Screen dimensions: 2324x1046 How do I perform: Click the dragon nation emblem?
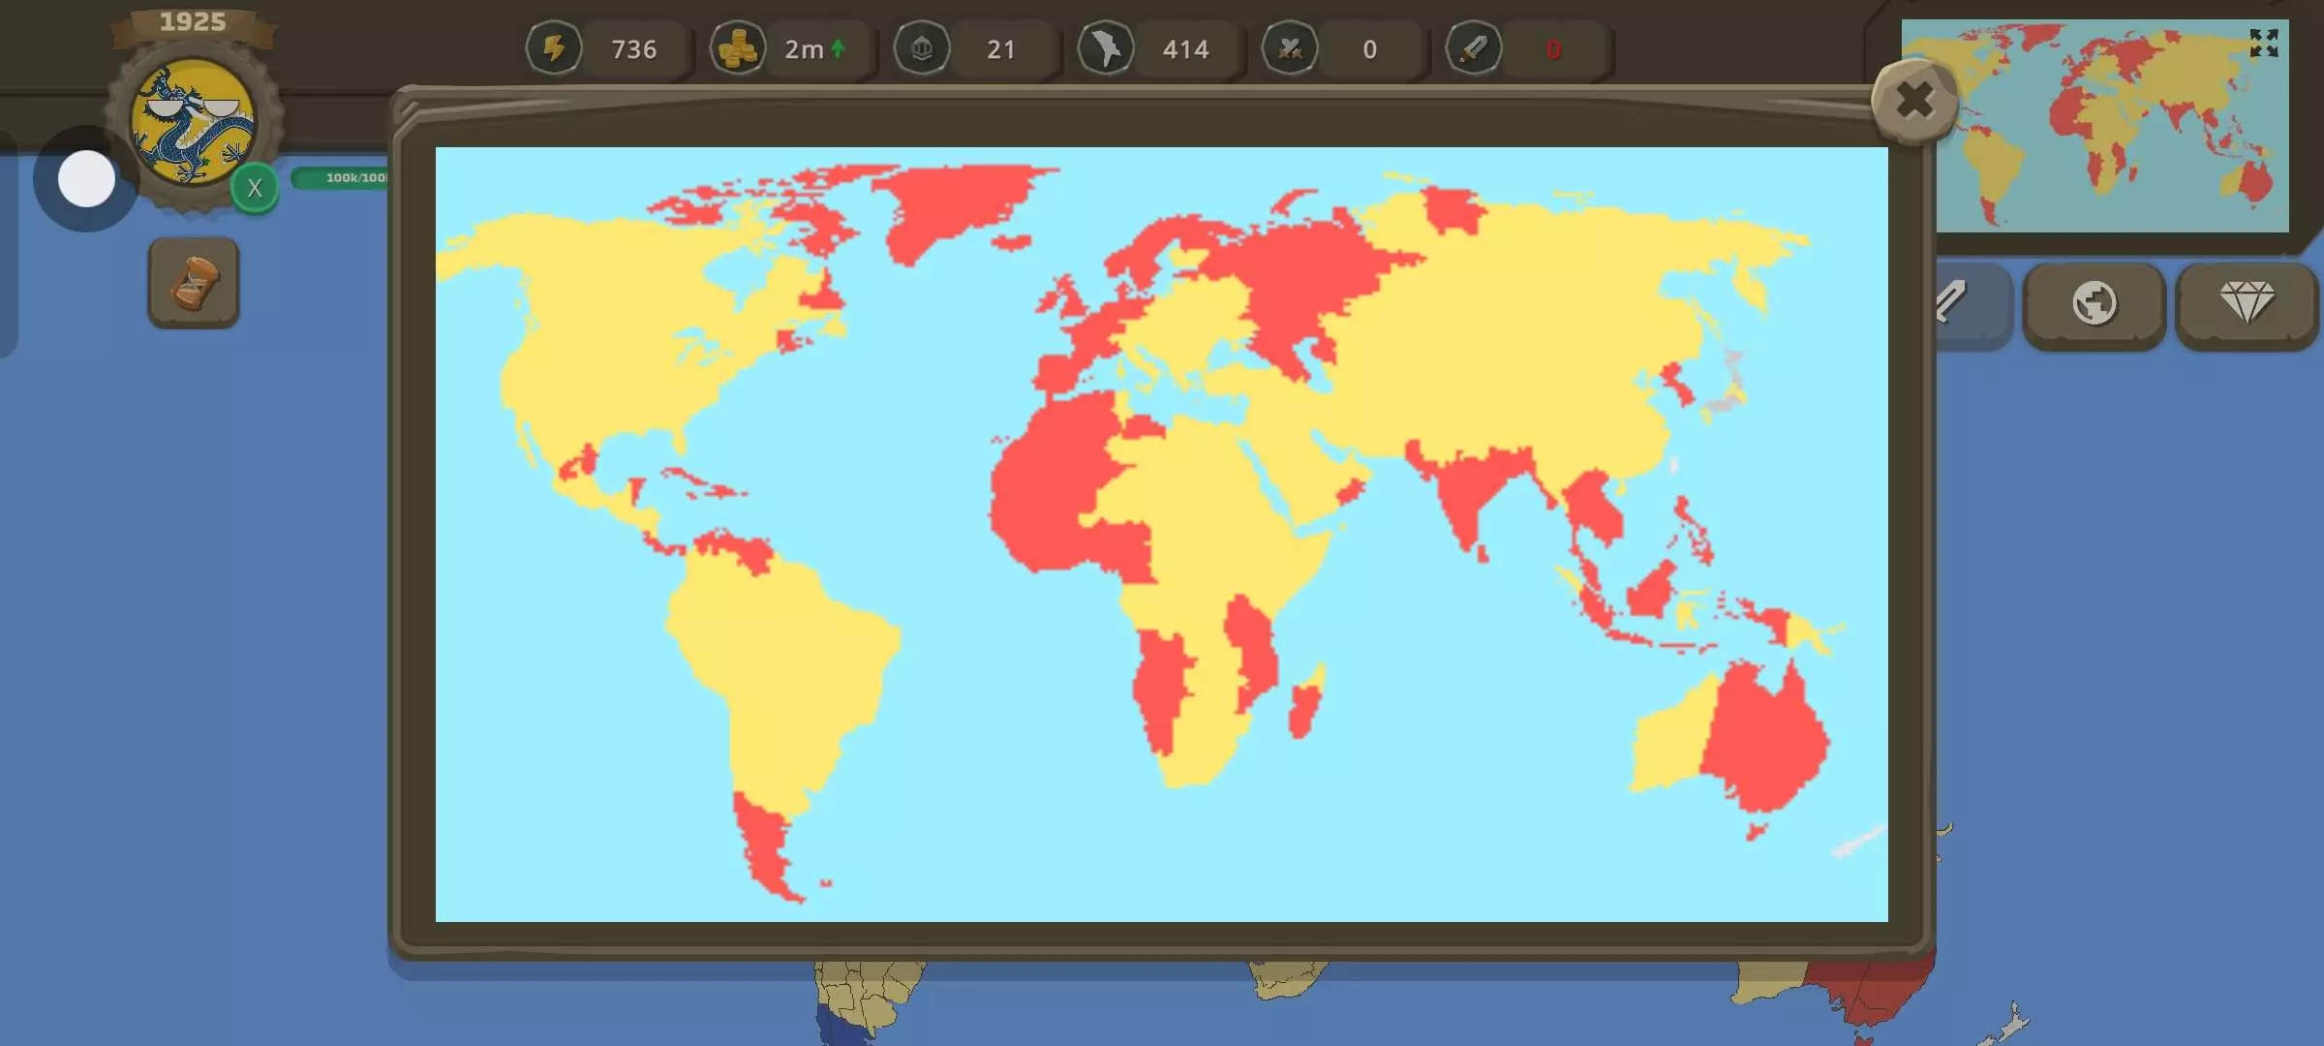click(193, 122)
